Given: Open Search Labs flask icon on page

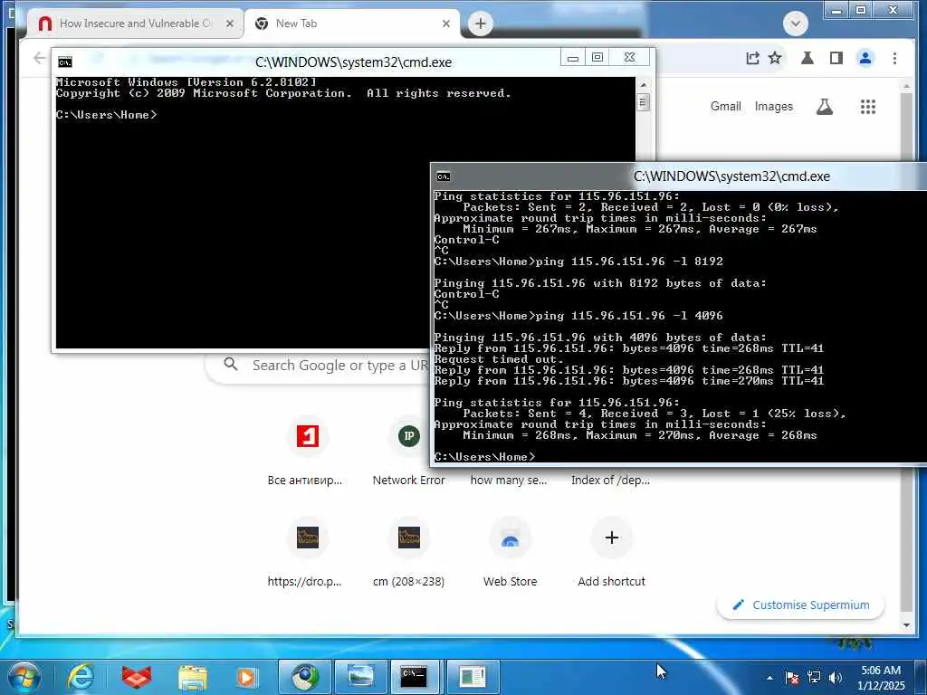Looking at the screenshot, I should tap(824, 107).
